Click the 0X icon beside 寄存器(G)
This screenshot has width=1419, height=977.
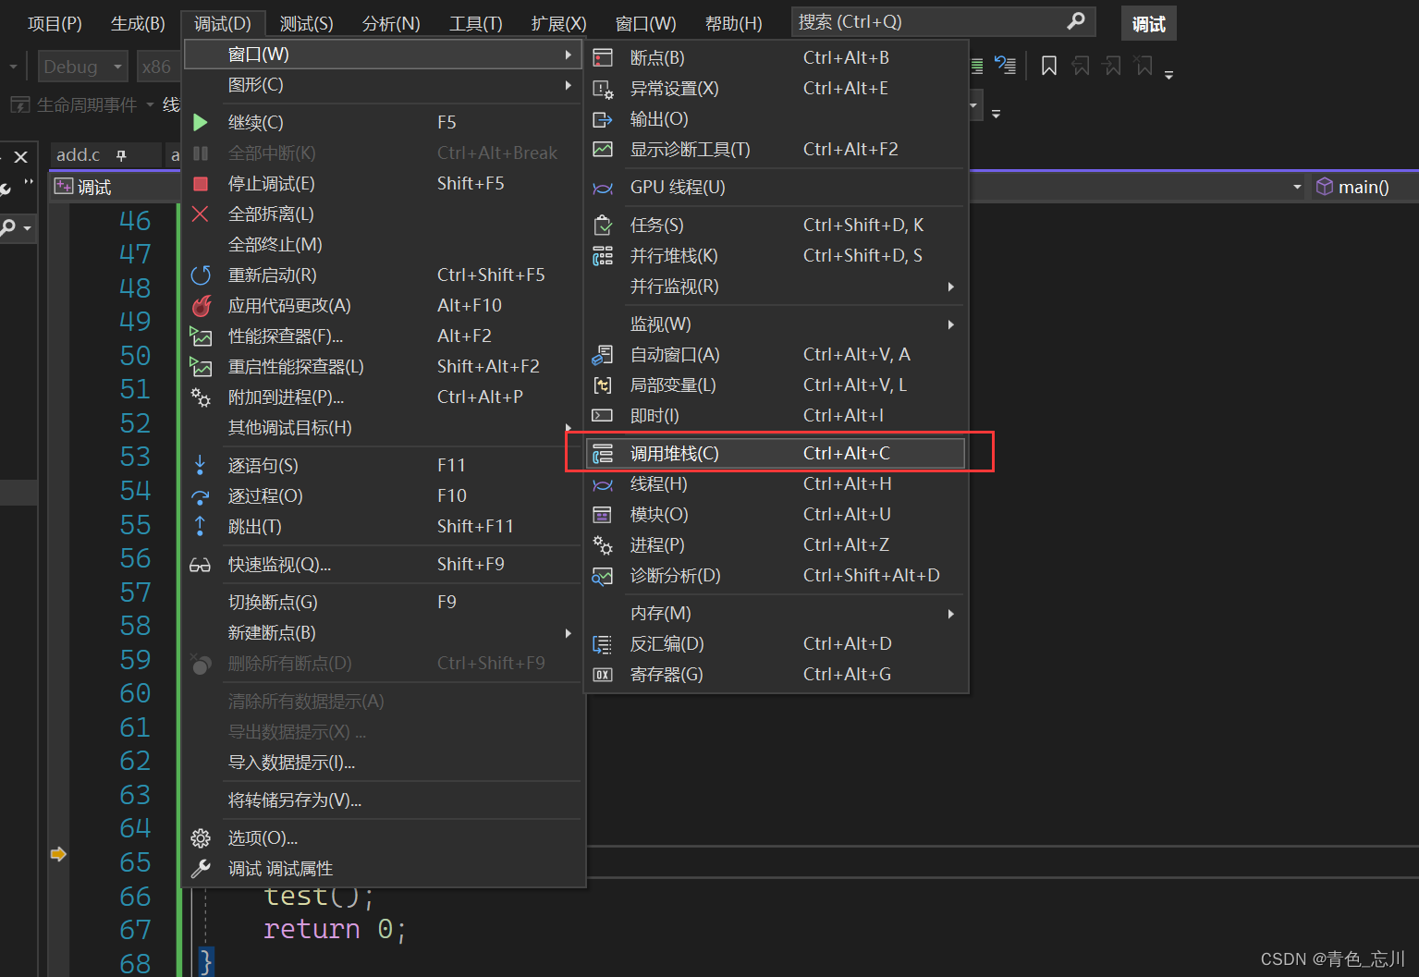pyautogui.click(x=603, y=675)
